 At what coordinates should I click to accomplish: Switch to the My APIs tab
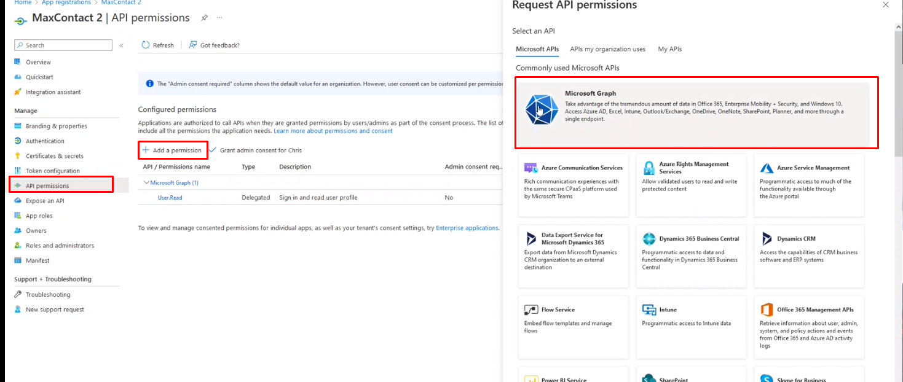tap(669, 49)
